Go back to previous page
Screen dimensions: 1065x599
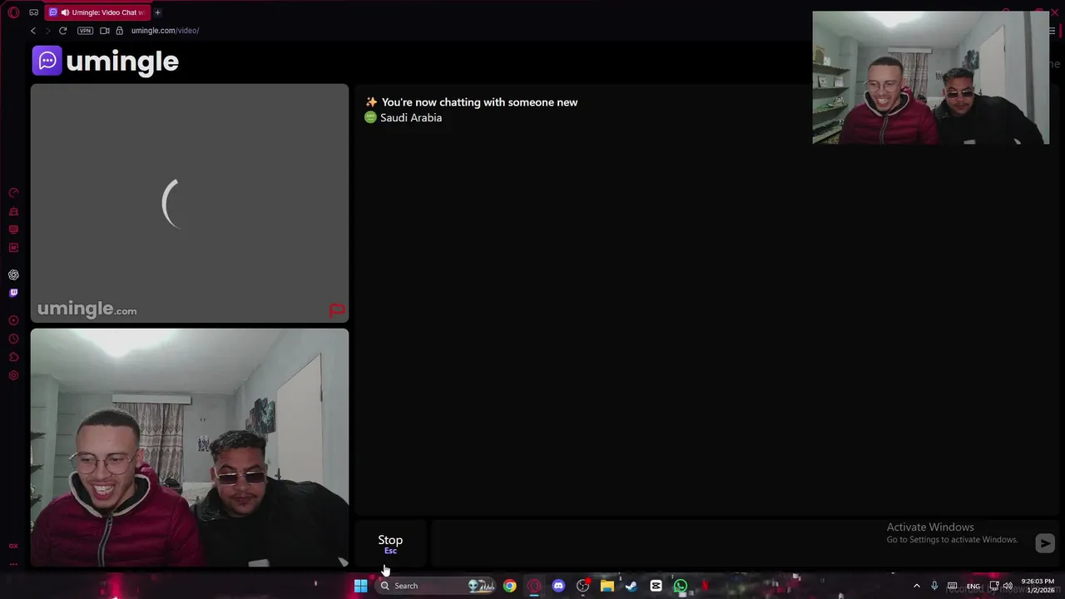[33, 31]
